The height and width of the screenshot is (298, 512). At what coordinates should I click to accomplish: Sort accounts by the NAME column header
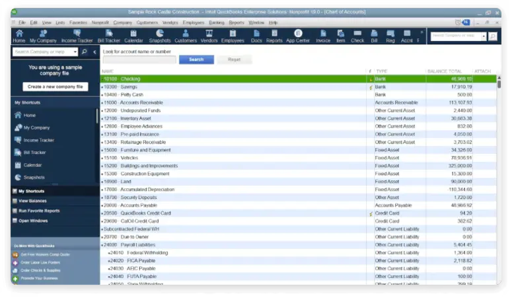point(108,71)
